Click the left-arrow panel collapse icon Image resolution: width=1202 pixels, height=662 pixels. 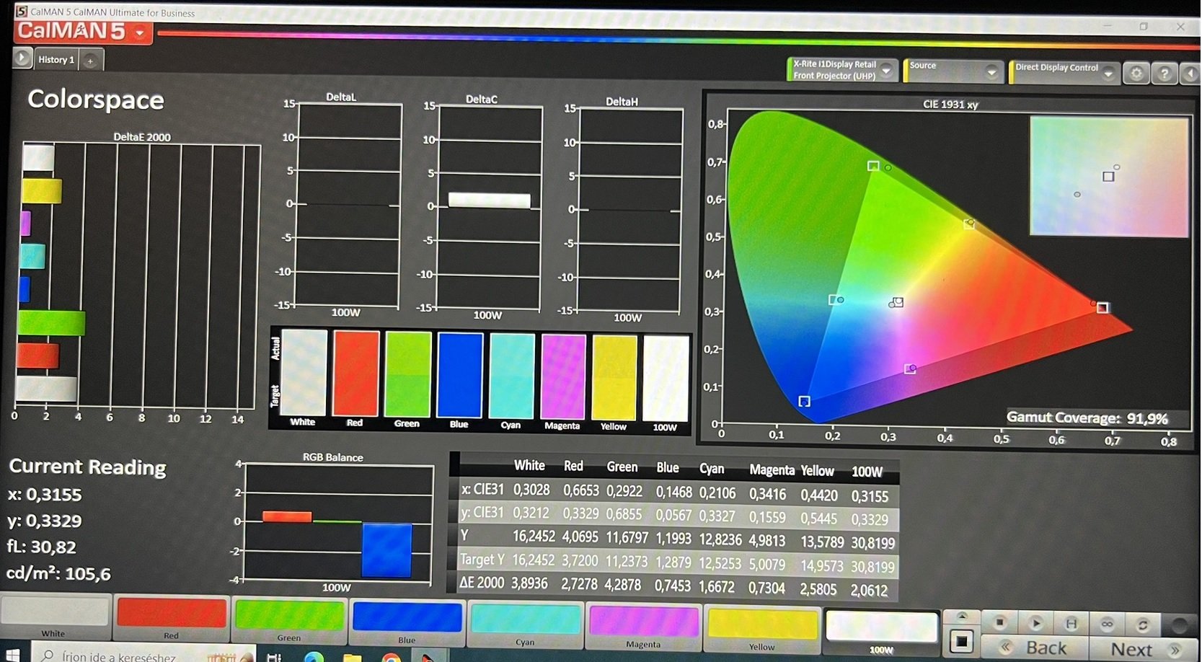pyautogui.click(x=1190, y=74)
